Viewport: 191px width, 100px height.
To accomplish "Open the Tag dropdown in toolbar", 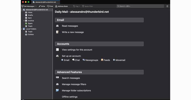I will point(76,6).
